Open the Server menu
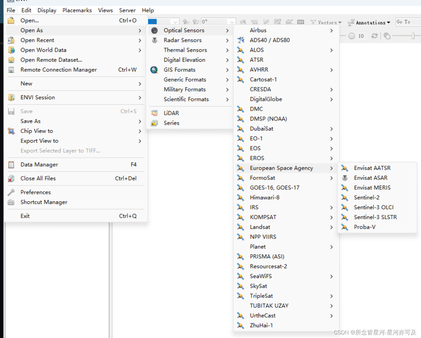This screenshot has width=421, height=338. pyautogui.click(x=127, y=10)
